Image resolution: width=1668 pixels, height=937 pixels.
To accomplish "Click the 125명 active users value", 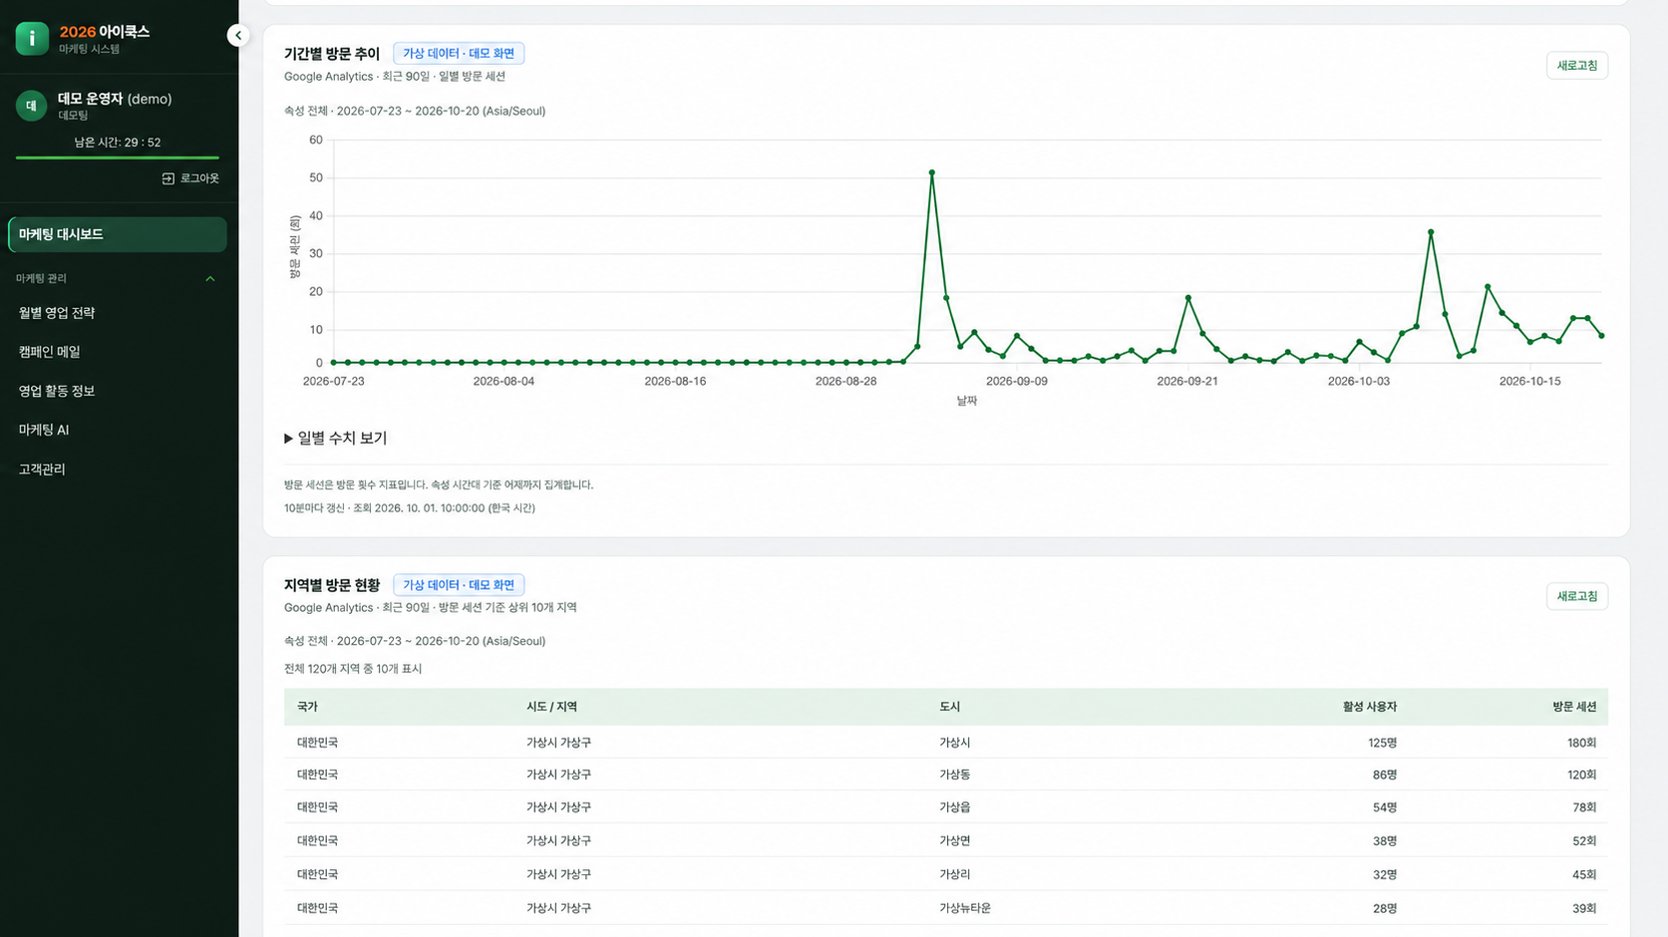I will (x=1382, y=743).
